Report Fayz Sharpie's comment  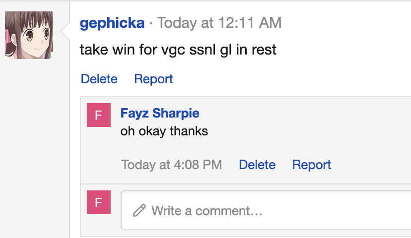click(312, 165)
